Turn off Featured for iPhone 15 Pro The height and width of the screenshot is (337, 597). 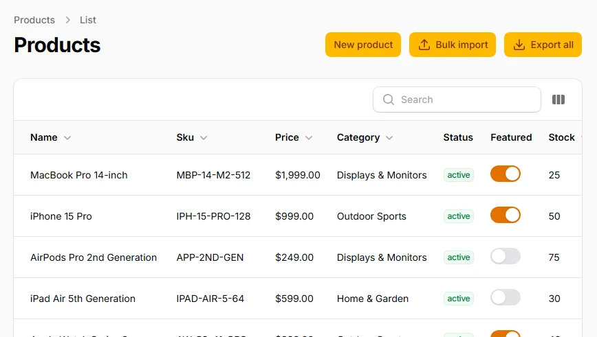[506, 215]
